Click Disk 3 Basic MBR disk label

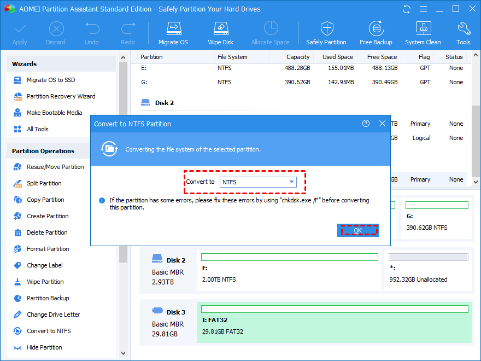click(168, 322)
